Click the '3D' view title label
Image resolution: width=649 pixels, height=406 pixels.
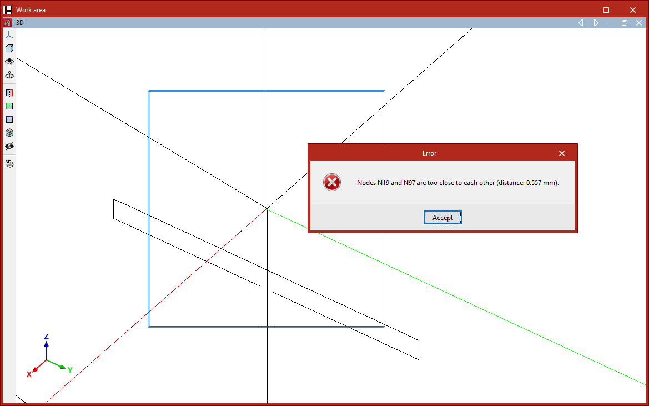pyautogui.click(x=20, y=23)
